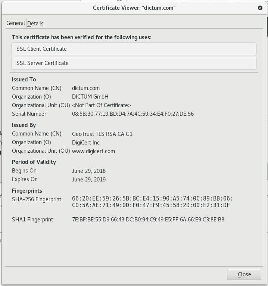Click the SHA1 Fingerprint label
Screen dimensions: 268x286
pos(32,220)
